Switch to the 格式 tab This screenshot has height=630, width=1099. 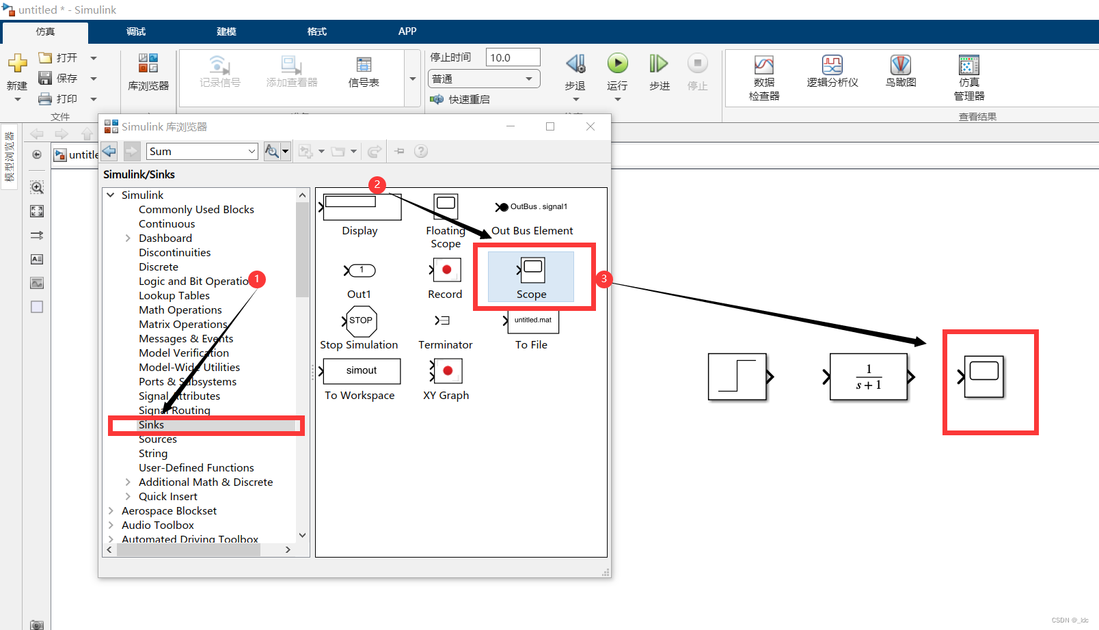tap(317, 31)
